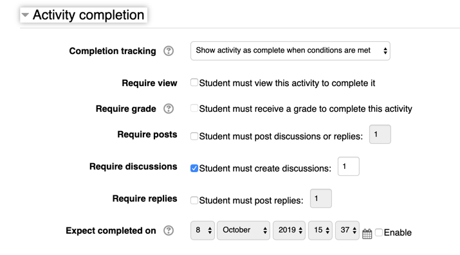Open help for Completion tracking

[x=169, y=51]
